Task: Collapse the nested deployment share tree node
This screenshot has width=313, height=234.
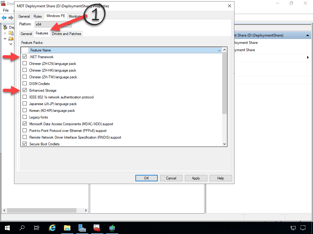Action: [11, 44]
